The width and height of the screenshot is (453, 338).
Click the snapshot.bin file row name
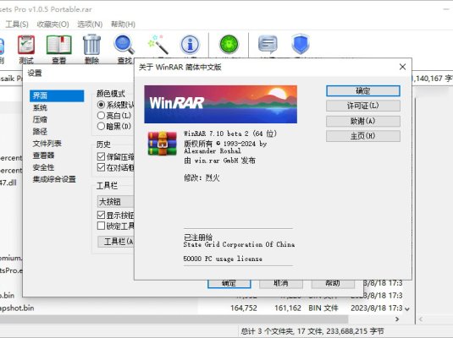coord(17,308)
